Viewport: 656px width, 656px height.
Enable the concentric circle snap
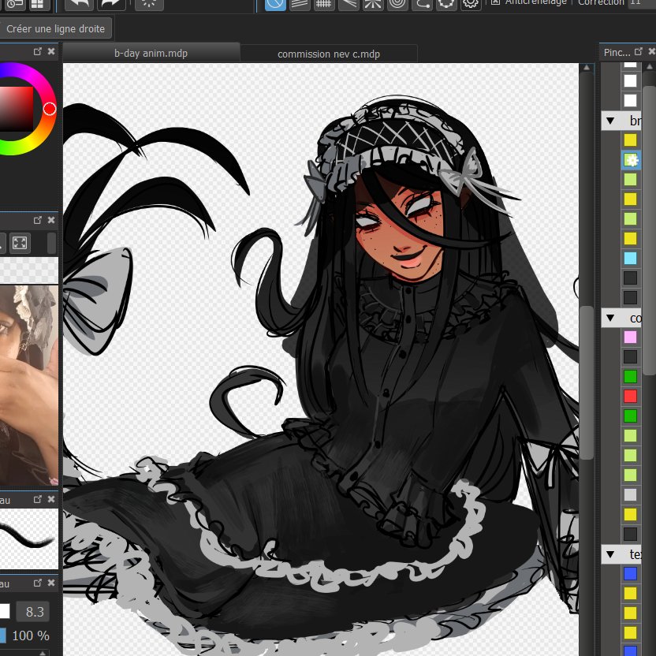(x=397, y=4)
